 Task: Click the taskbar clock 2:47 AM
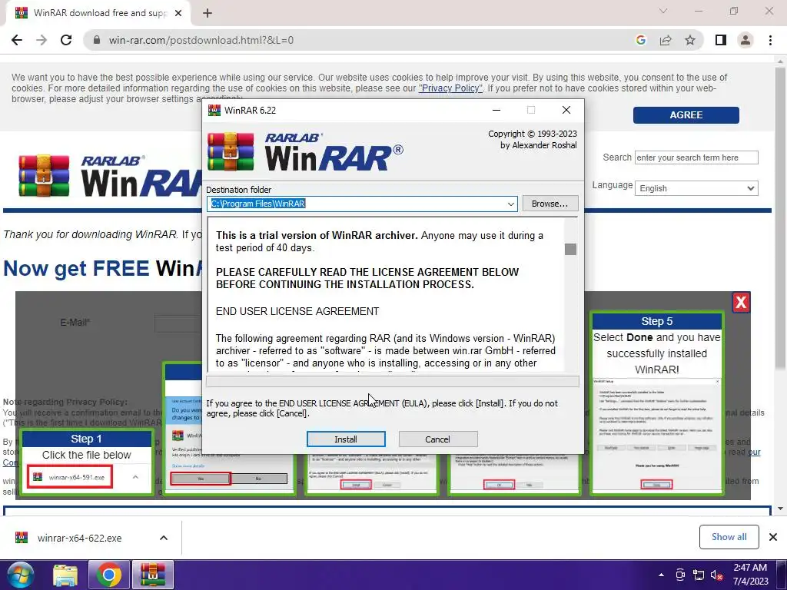[750, 568]
